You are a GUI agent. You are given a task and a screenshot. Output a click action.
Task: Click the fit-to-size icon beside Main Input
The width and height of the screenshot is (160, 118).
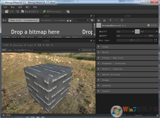pyautogui.click(x=155, y=40)
